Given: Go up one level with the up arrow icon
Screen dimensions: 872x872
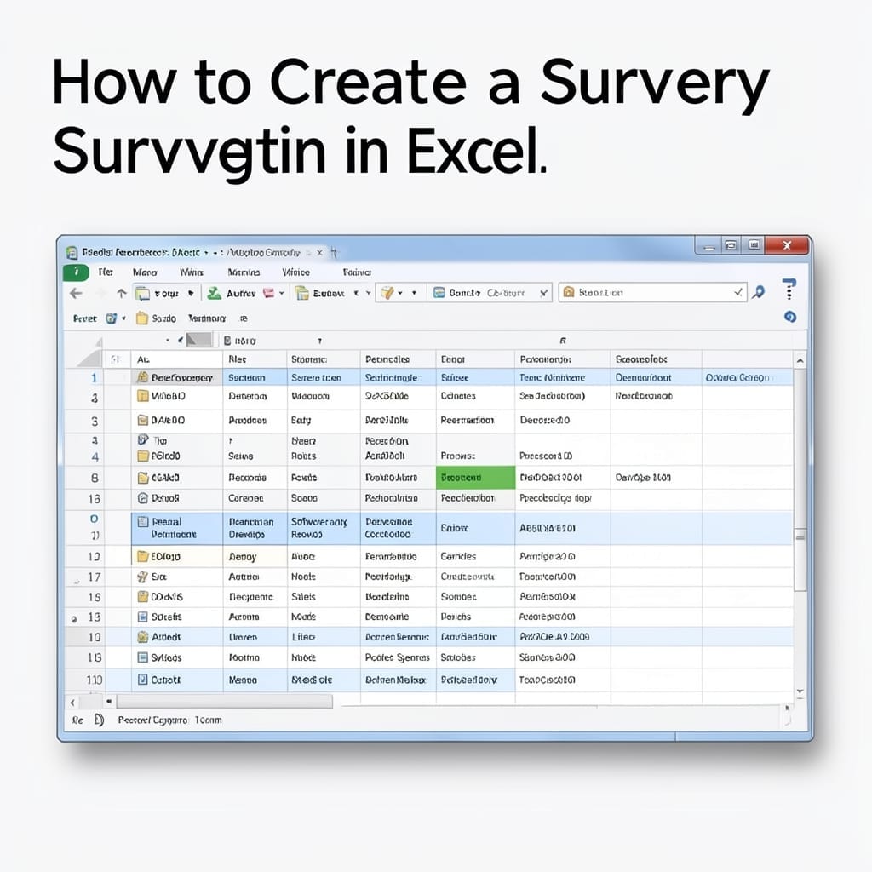Looking at the screenshot, I should coord(121,293).
